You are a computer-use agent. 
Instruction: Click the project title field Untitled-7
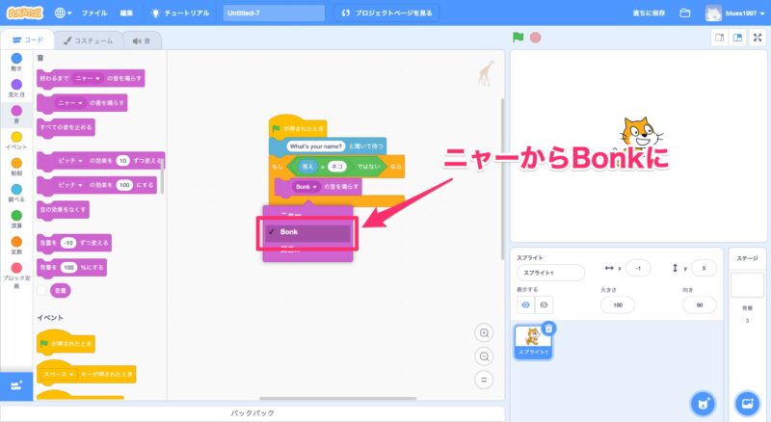[x=274, y=13]
